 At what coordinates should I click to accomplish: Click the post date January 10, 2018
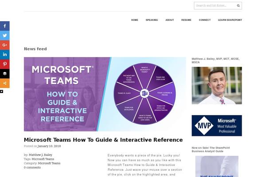click(49, 146)
